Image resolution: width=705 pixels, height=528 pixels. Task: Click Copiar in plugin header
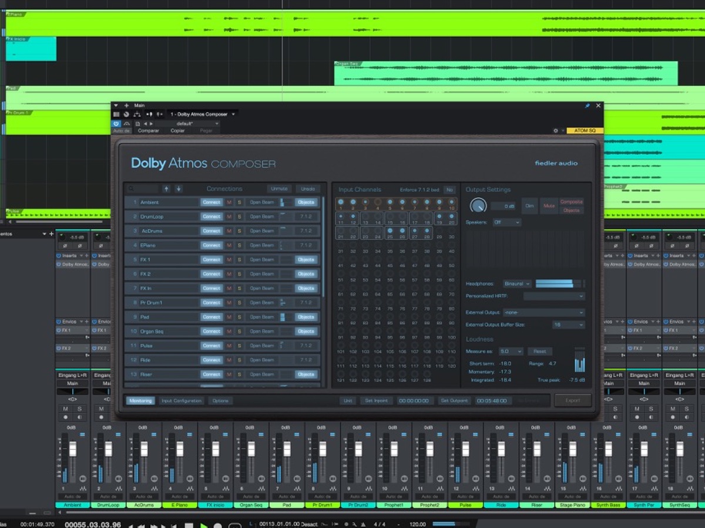pyautogui.click(x=177, y=131)
